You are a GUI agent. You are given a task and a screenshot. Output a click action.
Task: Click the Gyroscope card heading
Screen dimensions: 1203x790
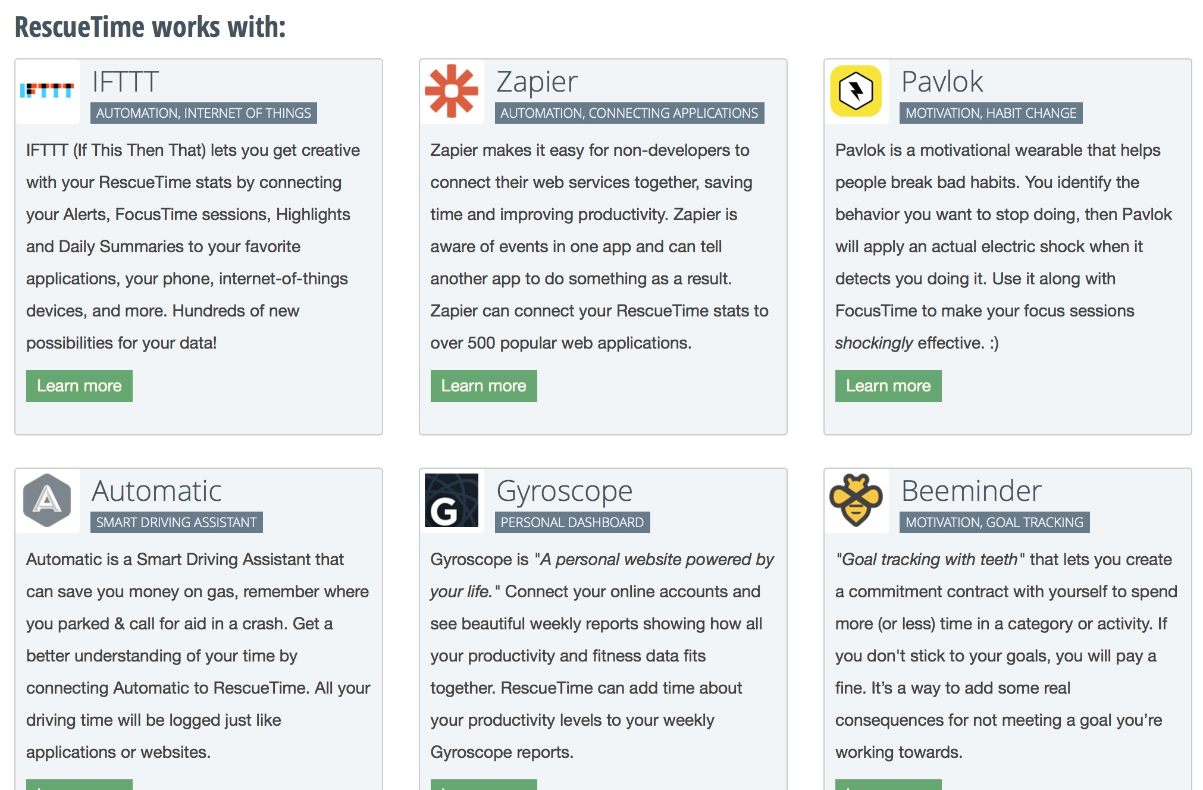click(564, 491)
